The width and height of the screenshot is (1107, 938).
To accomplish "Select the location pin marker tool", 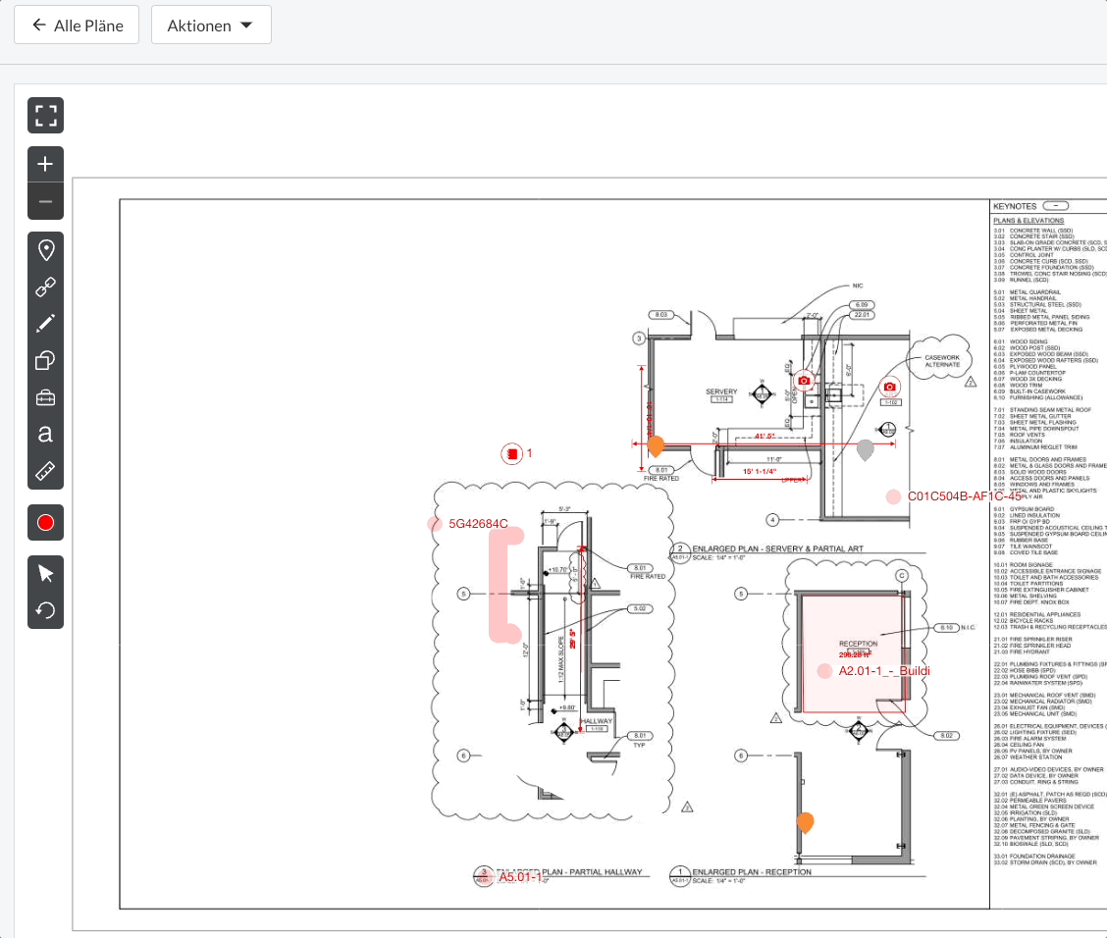I will pos(45,250).
